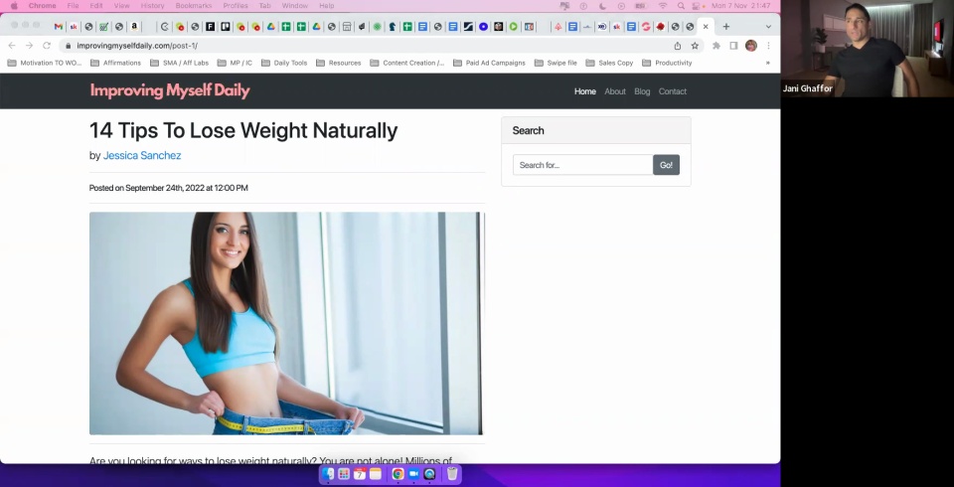Screen dimensions: 954x487
Task: Open the Contact page link
Action: coord(673,91)
